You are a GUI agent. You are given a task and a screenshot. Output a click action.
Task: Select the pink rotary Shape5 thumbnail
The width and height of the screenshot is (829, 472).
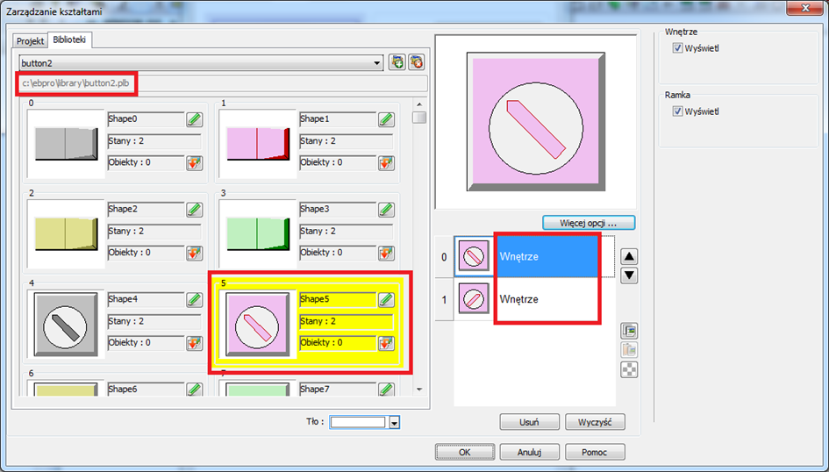click(x=258, y=325)
